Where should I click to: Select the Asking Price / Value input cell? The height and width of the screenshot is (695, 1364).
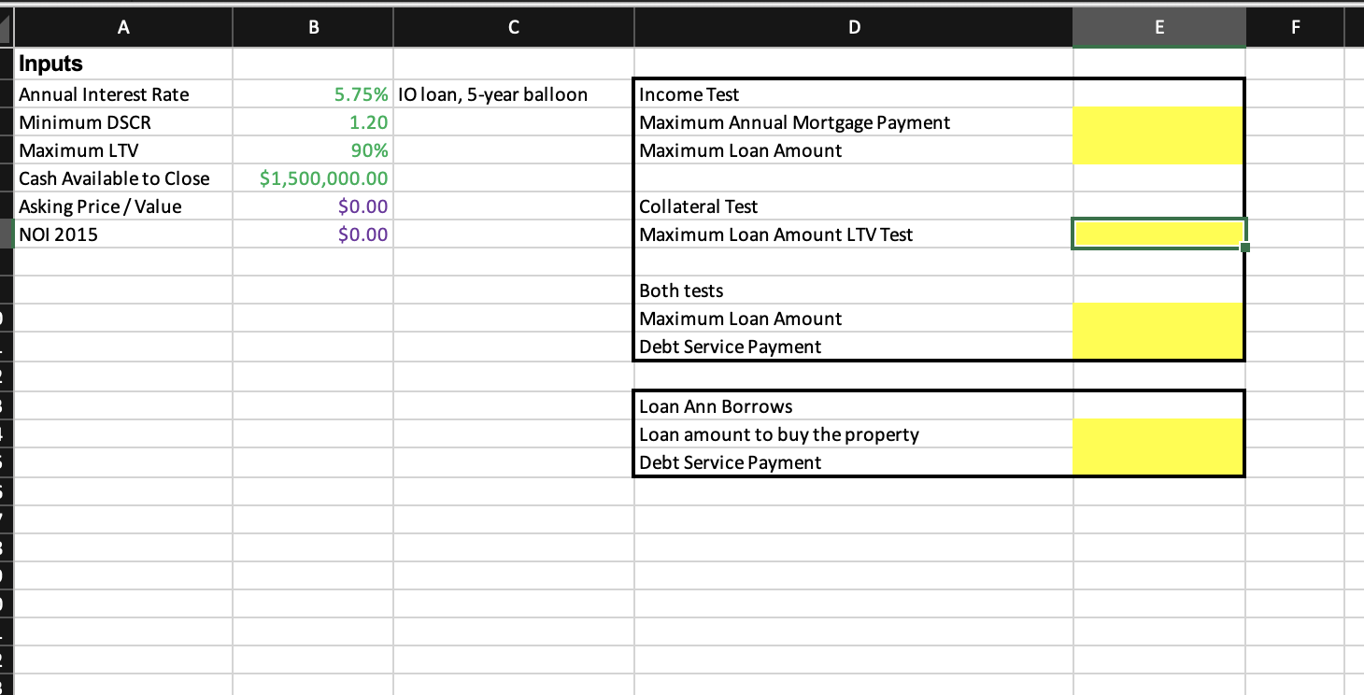(x=312, y=206)
